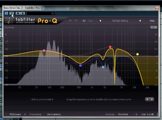Select the red EQ band dot
The image size is (162, 120).
point(110,47)
